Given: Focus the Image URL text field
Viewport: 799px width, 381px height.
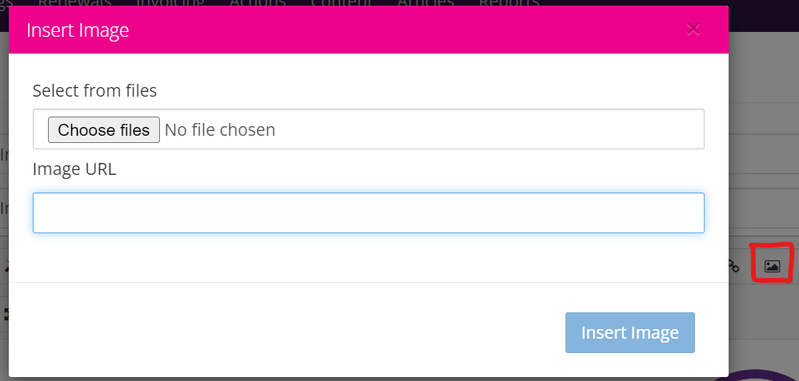Looking at the screenshot, I should click(368, 212).
